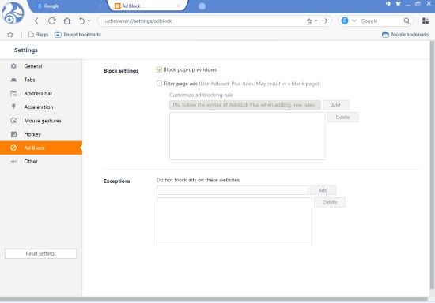Click Delete beside blocking rules list
Viewport: 435px width, 303px height.
tap(342, 117)
